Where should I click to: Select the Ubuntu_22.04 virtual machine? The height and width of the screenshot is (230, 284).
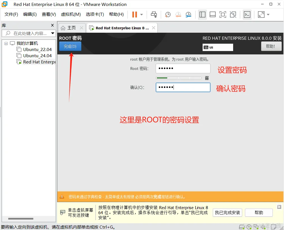(37, 49)
